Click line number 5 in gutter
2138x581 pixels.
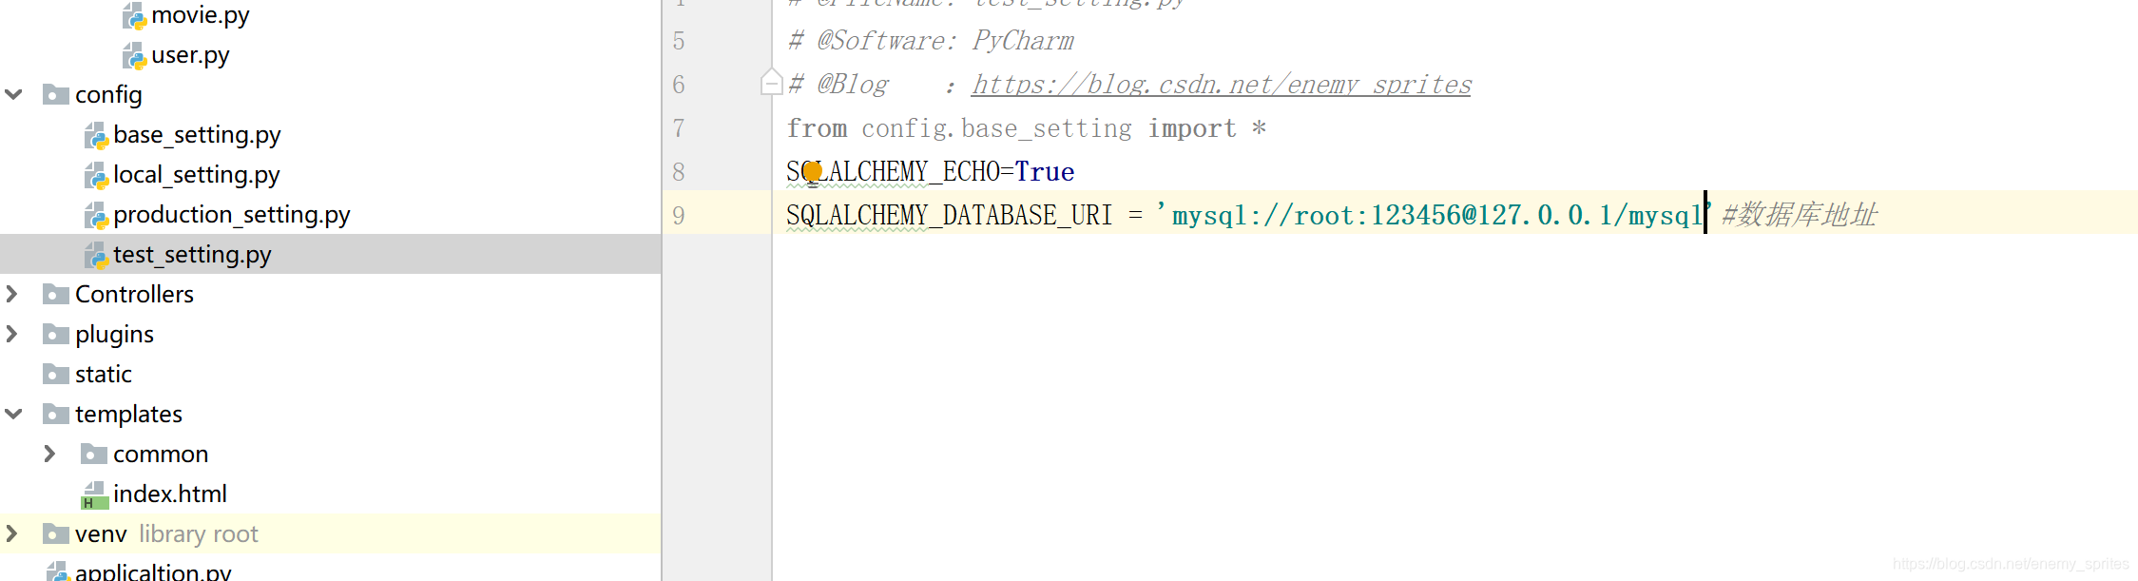click(x=679, y=41)
